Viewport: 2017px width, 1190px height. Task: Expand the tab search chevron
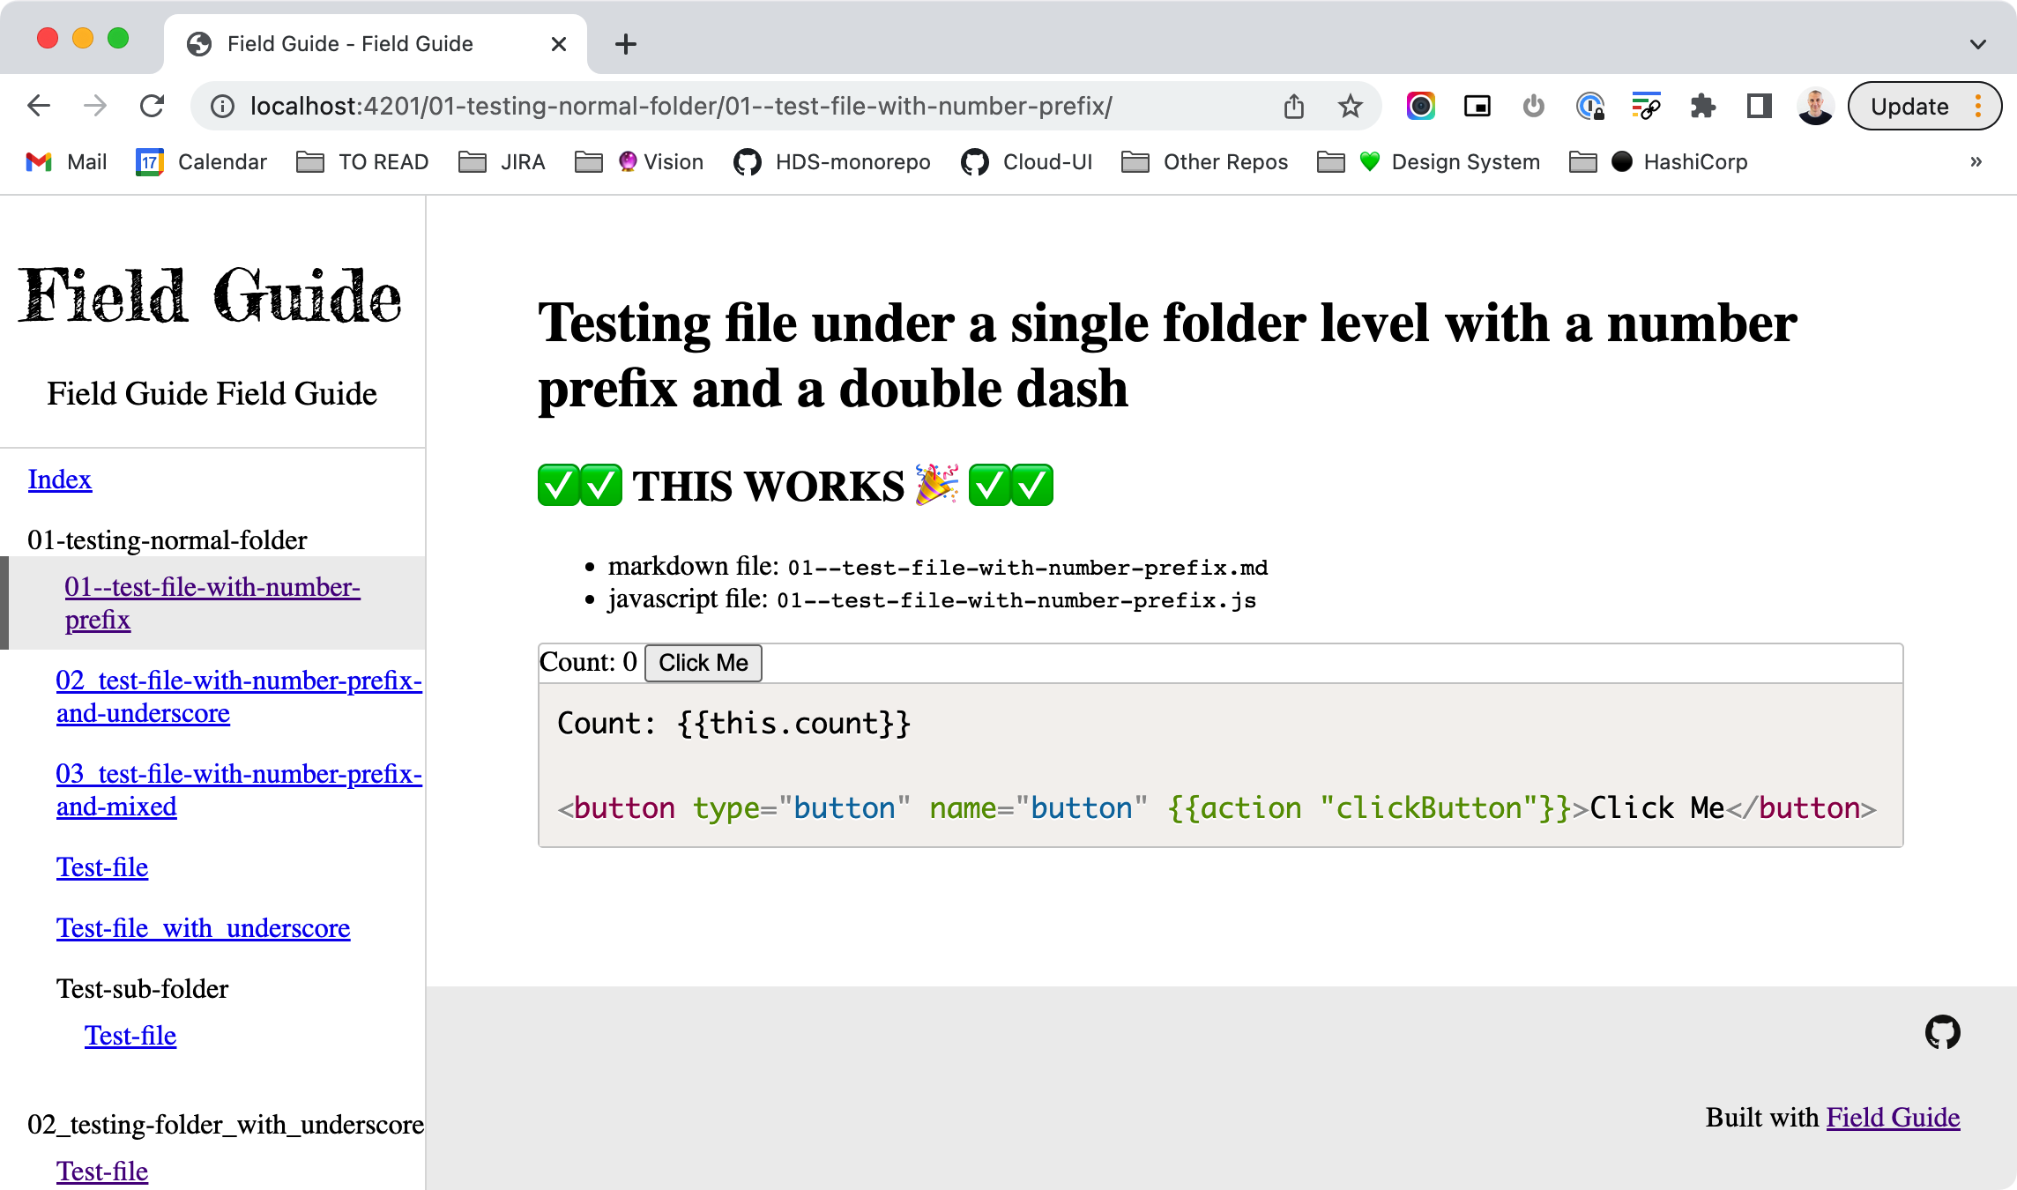1978,44
